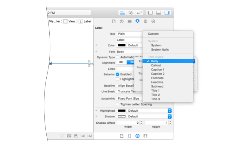Open the File inspector tab
Image resolution: width=236 pixels, height=149 pixels.
pos(114,21)
